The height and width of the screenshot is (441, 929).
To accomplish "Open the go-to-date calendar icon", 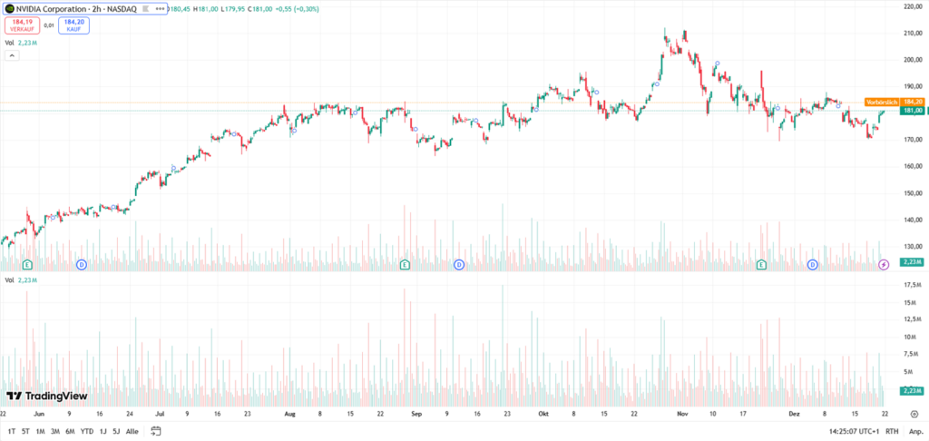I will [x=156, y=431].
